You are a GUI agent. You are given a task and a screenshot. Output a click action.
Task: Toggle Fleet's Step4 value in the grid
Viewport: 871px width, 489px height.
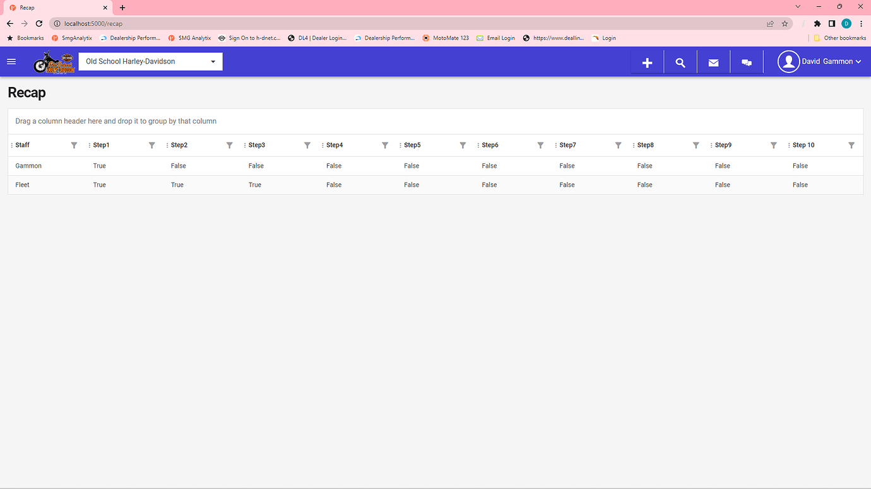[x=333, y=185]
